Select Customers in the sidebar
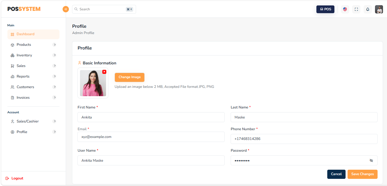The width and height of the screenshot is (387, 186). pos(25,87)
